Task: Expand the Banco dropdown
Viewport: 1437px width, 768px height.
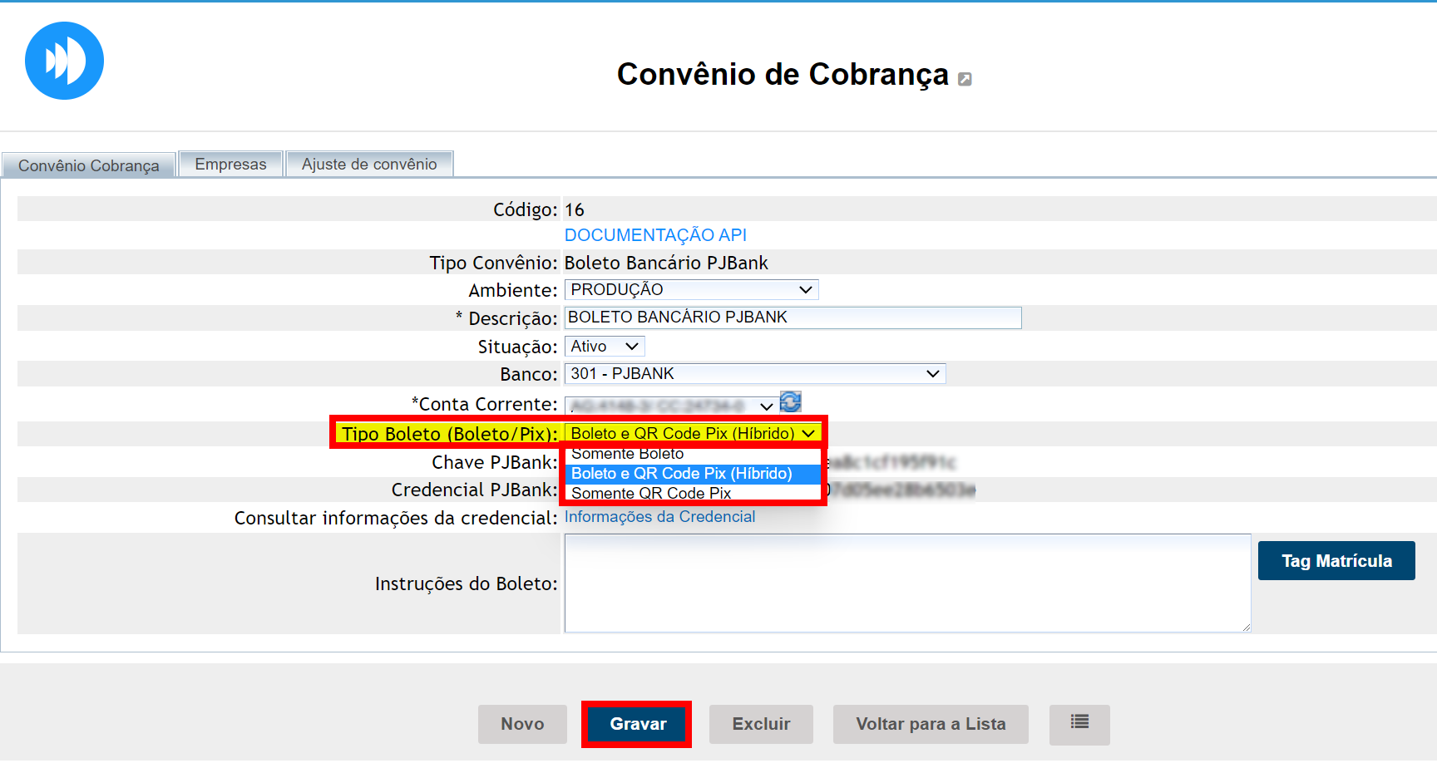Action: click(x=754, y=374)
